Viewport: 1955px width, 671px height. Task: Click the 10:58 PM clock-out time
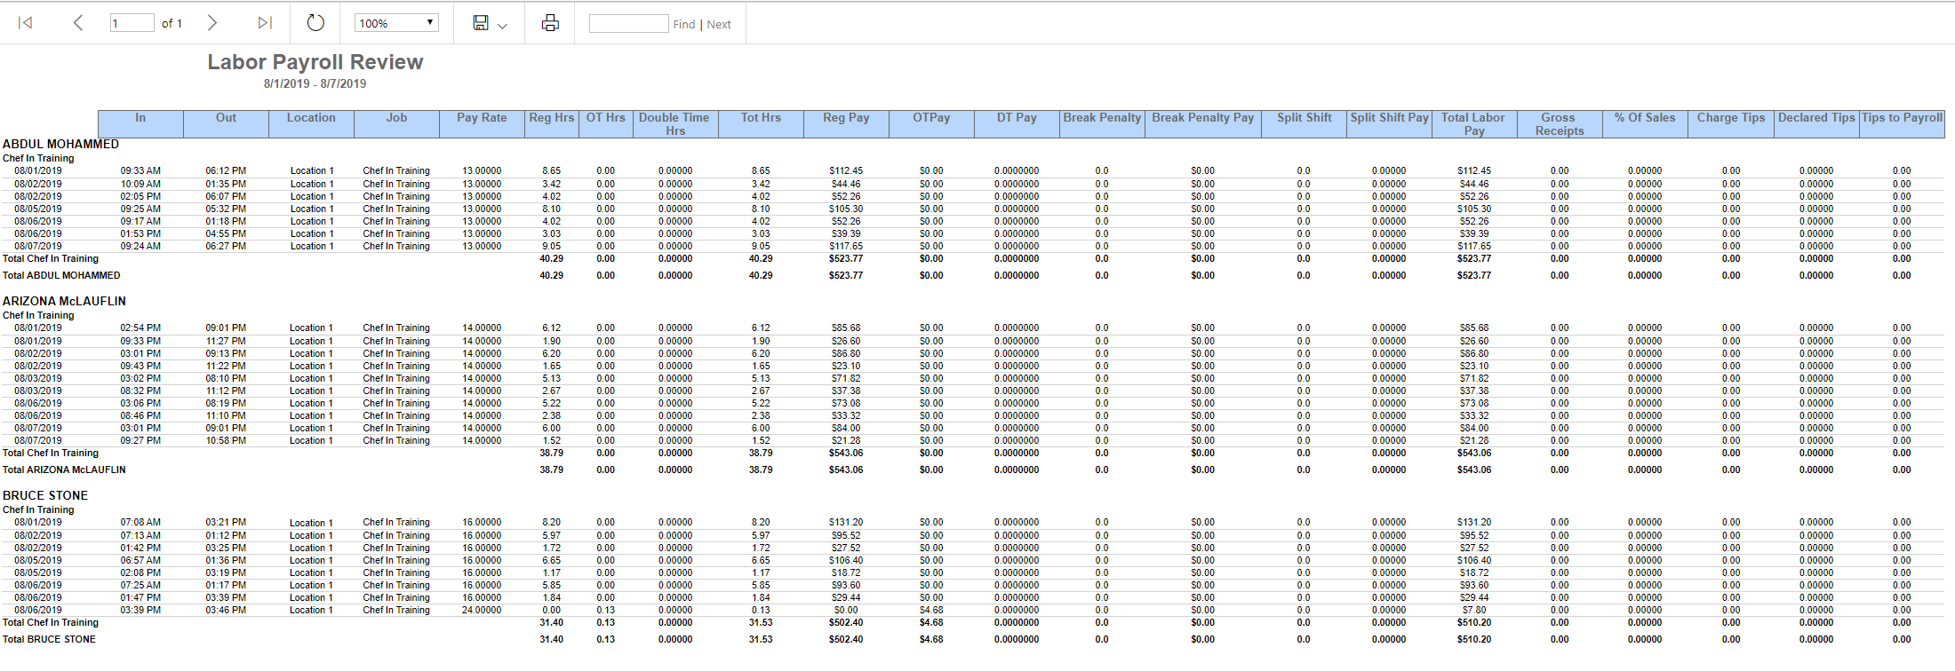(226, 440)
